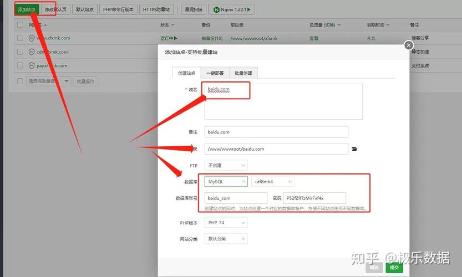This screenshot has height=277, width=462.
Task: Check the cdn.xfxmk.com row checkbox
Action: [20, 52]
